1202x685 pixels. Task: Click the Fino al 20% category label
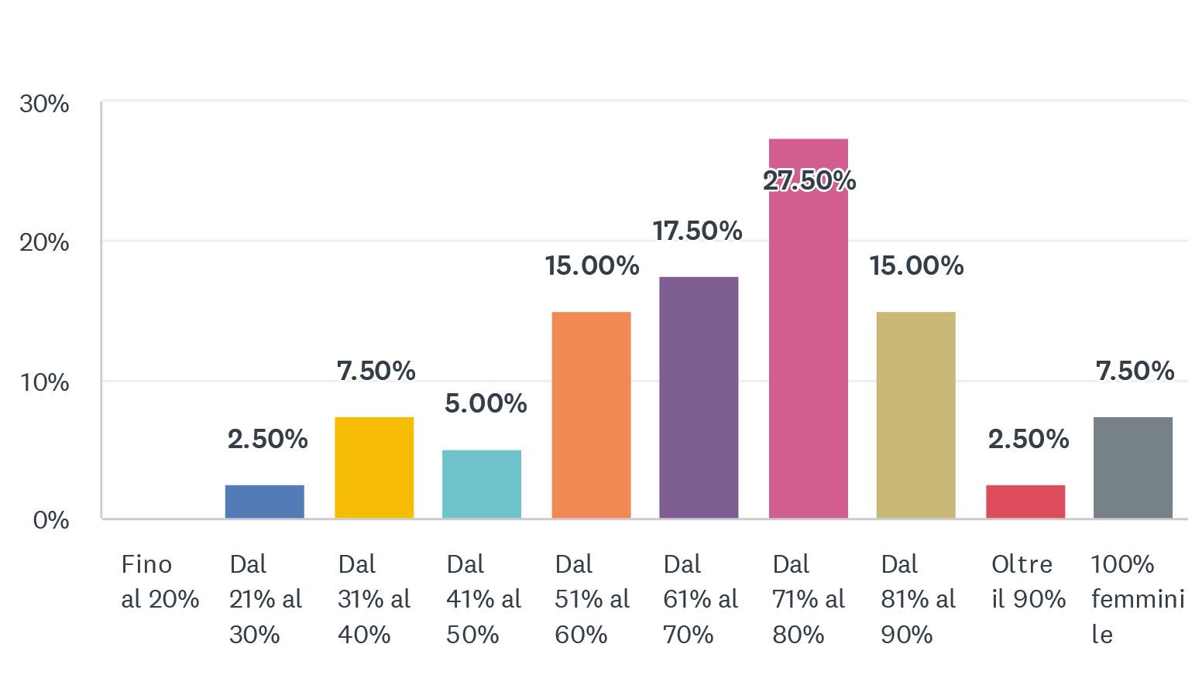coord(160,582)
